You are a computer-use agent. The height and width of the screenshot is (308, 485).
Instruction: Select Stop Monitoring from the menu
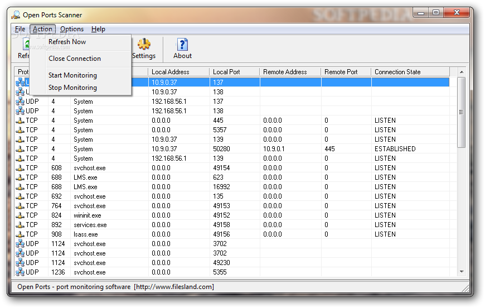pyautogui.click(x=72, y=88)
